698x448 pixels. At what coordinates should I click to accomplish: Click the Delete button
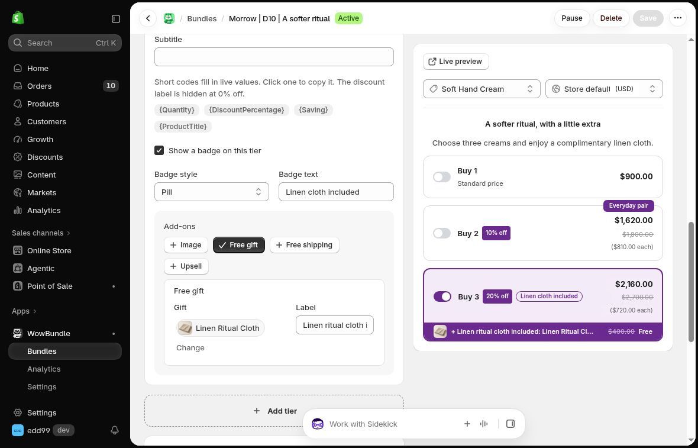pyautogui.click(x=610, y=18)
